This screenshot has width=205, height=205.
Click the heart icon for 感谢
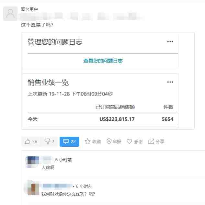[129, 142]
